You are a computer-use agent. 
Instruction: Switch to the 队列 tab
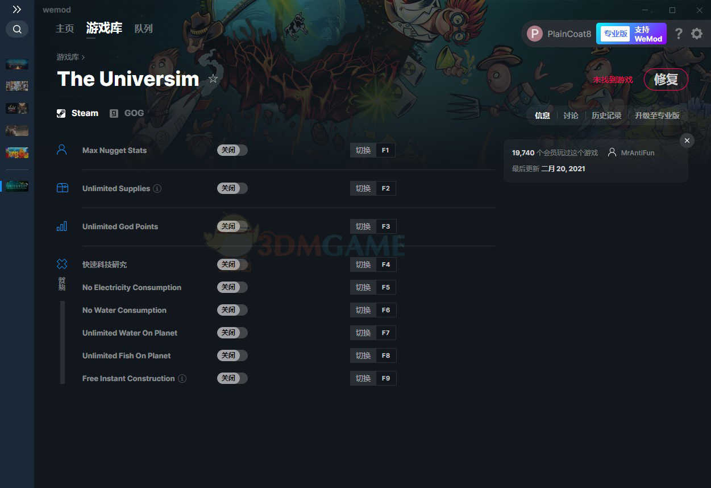pos(144,28)
